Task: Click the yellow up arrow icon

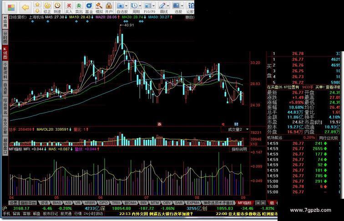Action: pyautogui.click(x=37, y=5)
